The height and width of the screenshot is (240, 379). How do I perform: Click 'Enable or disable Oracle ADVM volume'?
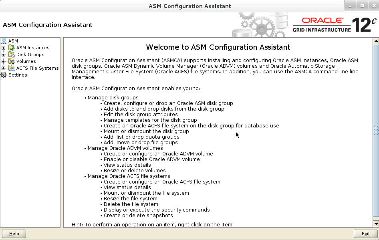tap(152, 159)
